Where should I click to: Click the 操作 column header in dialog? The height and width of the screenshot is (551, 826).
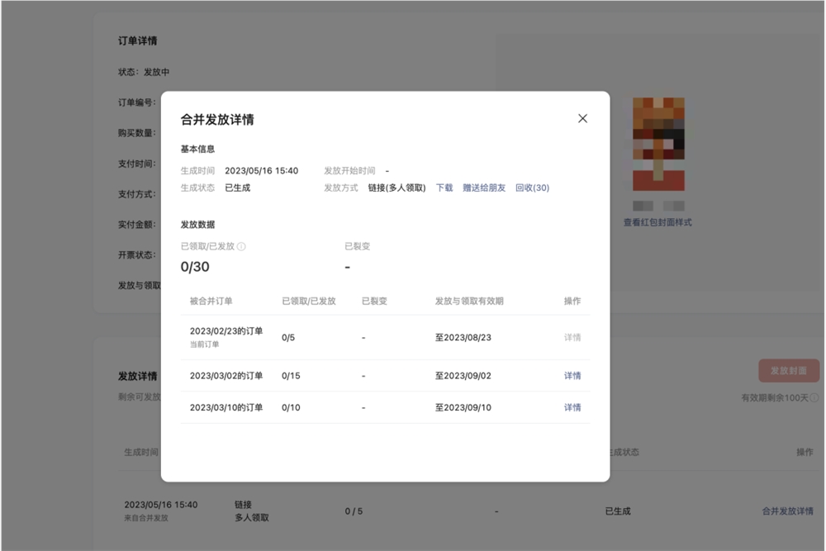(x=572, y=301)
